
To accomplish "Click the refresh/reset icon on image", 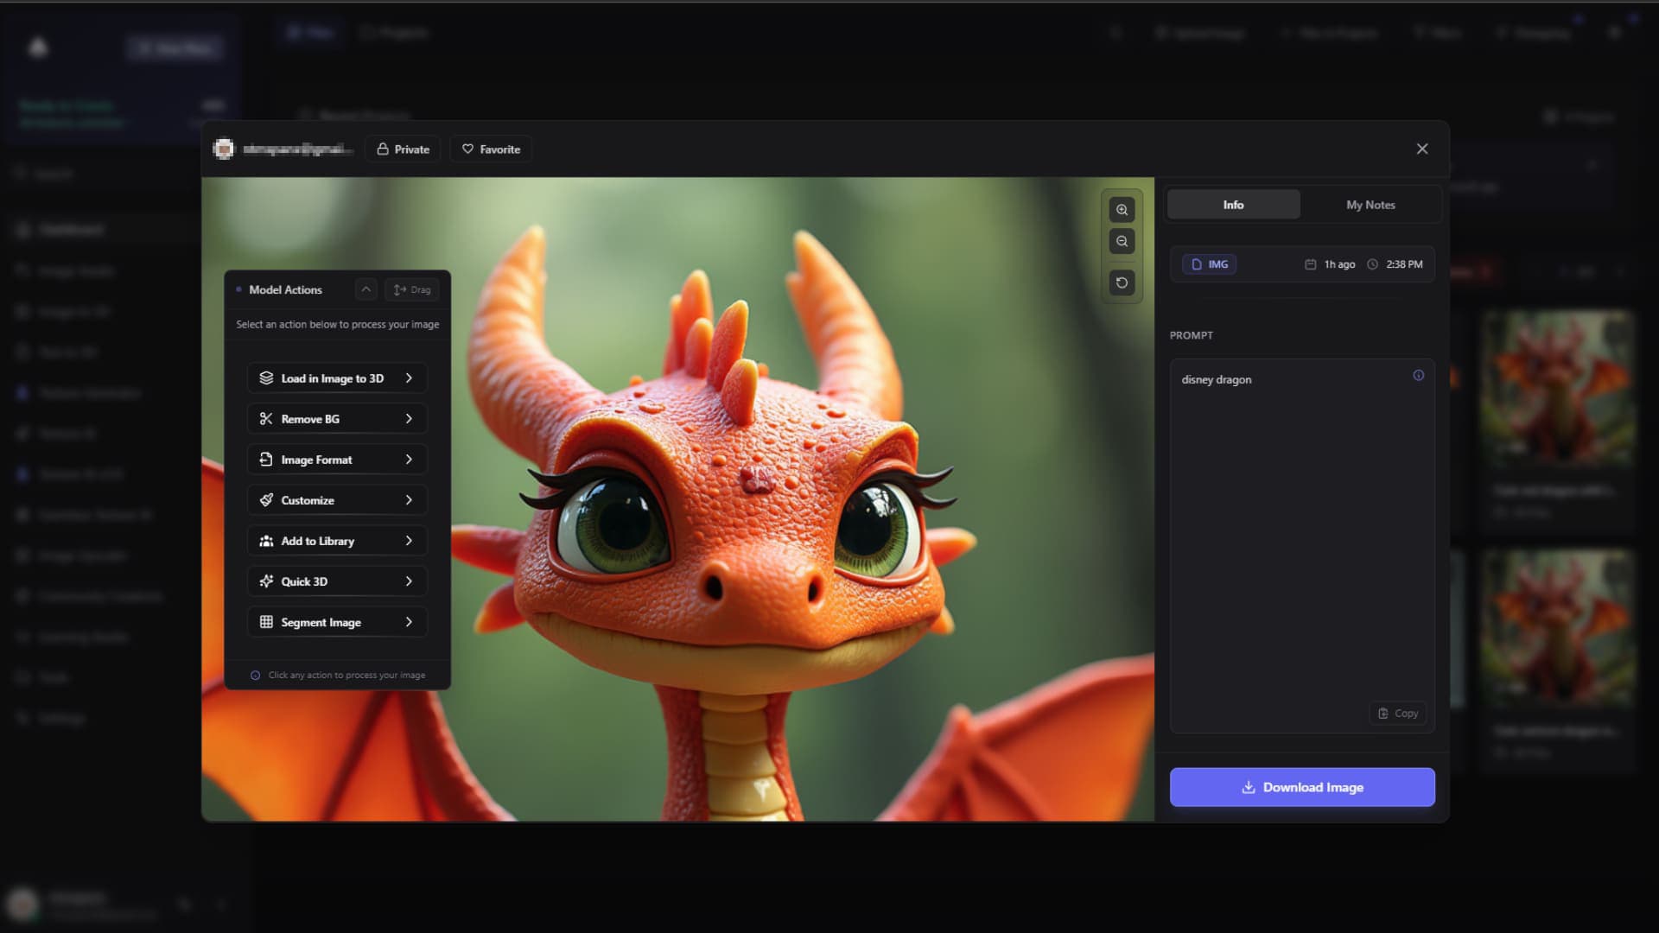I will [x=1123, y=282].
